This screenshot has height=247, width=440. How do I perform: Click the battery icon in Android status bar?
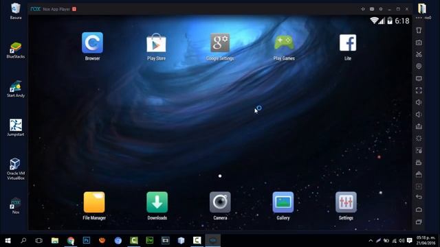click(390, 21)
